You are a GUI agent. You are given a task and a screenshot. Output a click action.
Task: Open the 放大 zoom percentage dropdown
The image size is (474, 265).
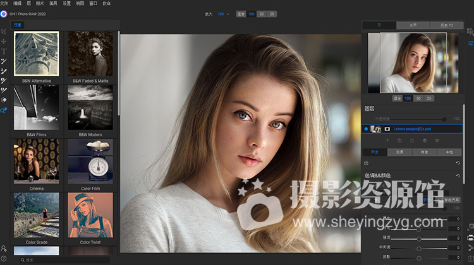(223, 13)
